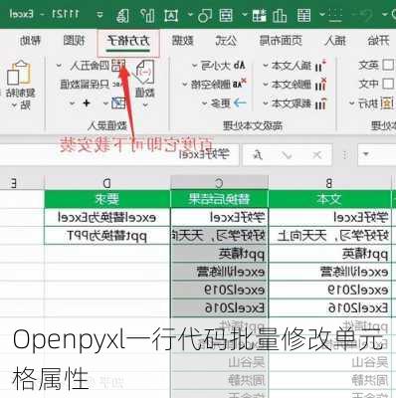Image resolution: width=396 pixels, height=398 pixels.
Task: Click the 删除文本 icon
Action: pos(320,85)
